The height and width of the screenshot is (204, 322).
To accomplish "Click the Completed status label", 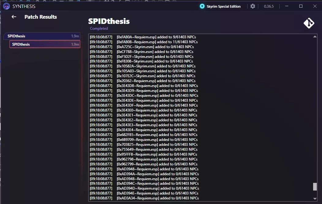I will (x=99, y=28).
